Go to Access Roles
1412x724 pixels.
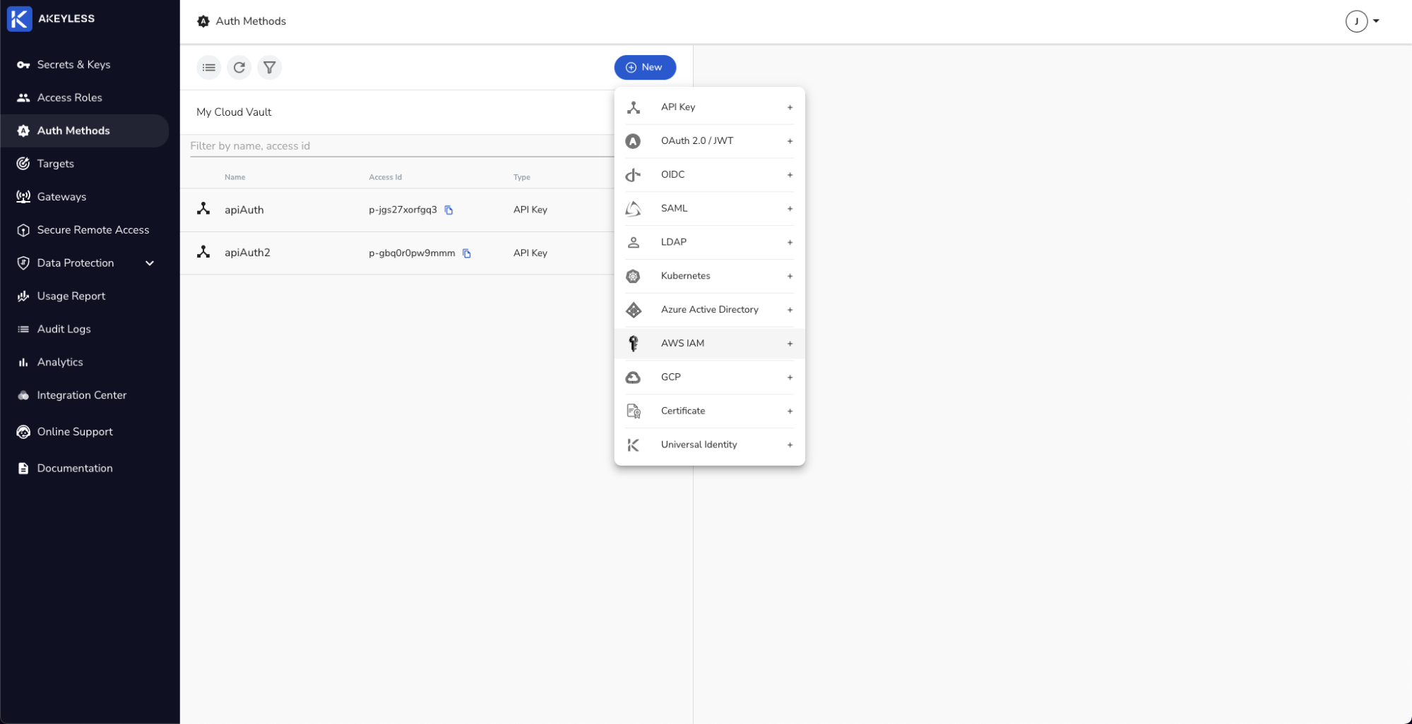[85, 98]
